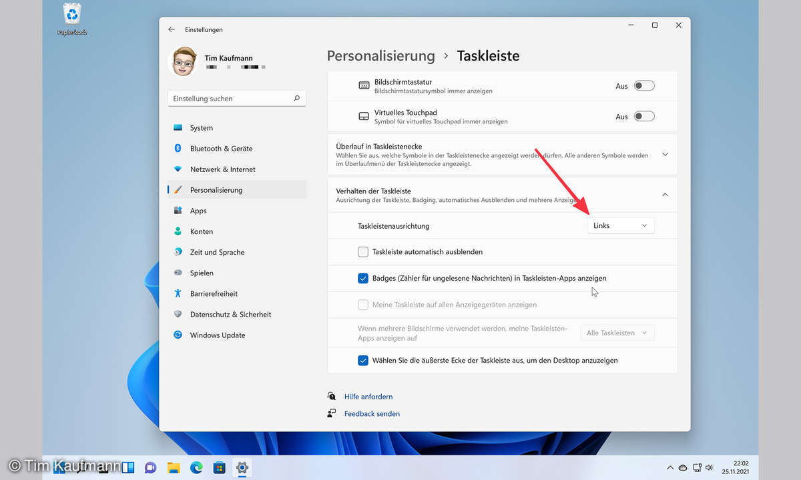The width and height of the screenshot is (801, 480).
Task: Click Tim Kaufmann's profile avatar
Action: click(184, 62)
